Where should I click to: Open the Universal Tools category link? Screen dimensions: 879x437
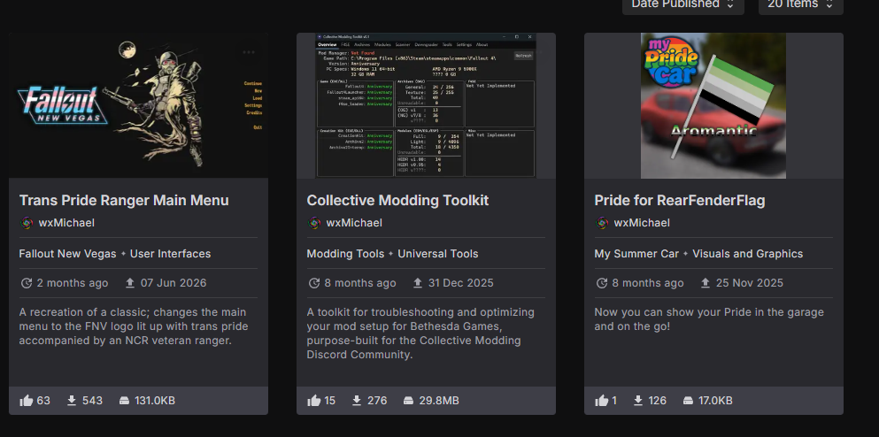tap(438, 254)
